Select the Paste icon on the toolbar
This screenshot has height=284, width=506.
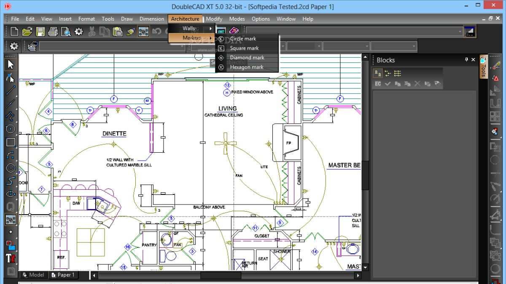tap(118, 31)
